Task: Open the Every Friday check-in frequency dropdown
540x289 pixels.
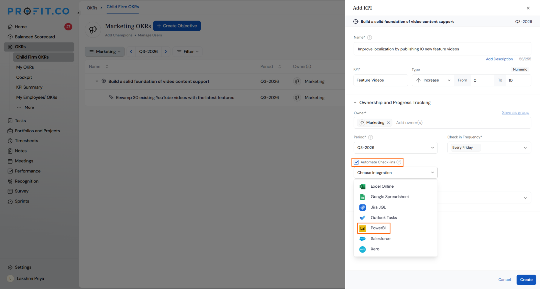Action: coord(489,148)
